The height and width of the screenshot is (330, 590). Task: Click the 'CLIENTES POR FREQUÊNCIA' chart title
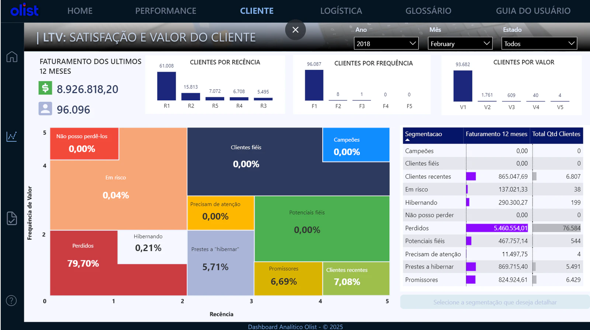[374, 63]
